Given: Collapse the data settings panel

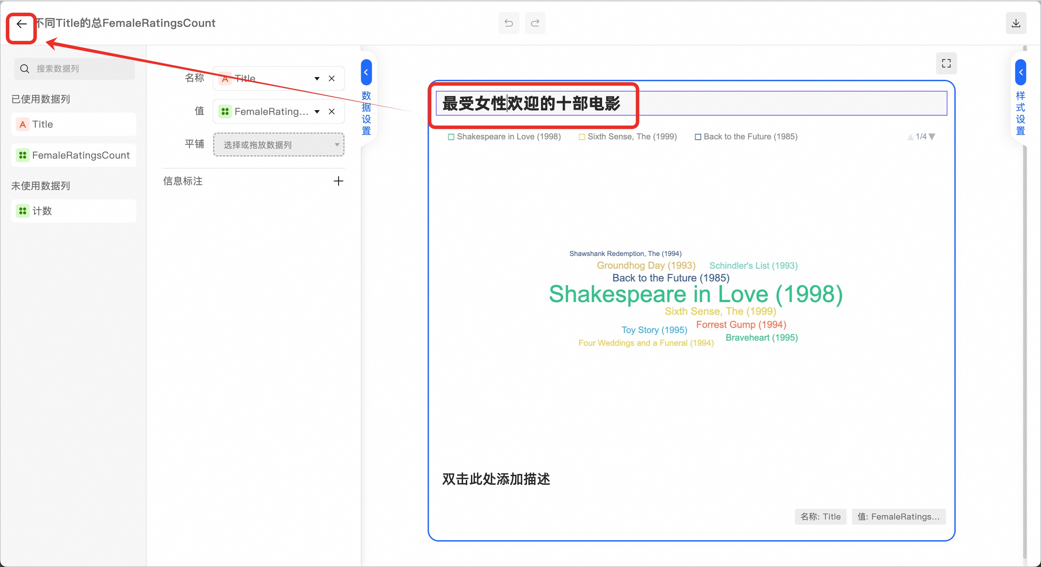Looking at the screenshot, I should pyautogui.click(x=366, y=72).
